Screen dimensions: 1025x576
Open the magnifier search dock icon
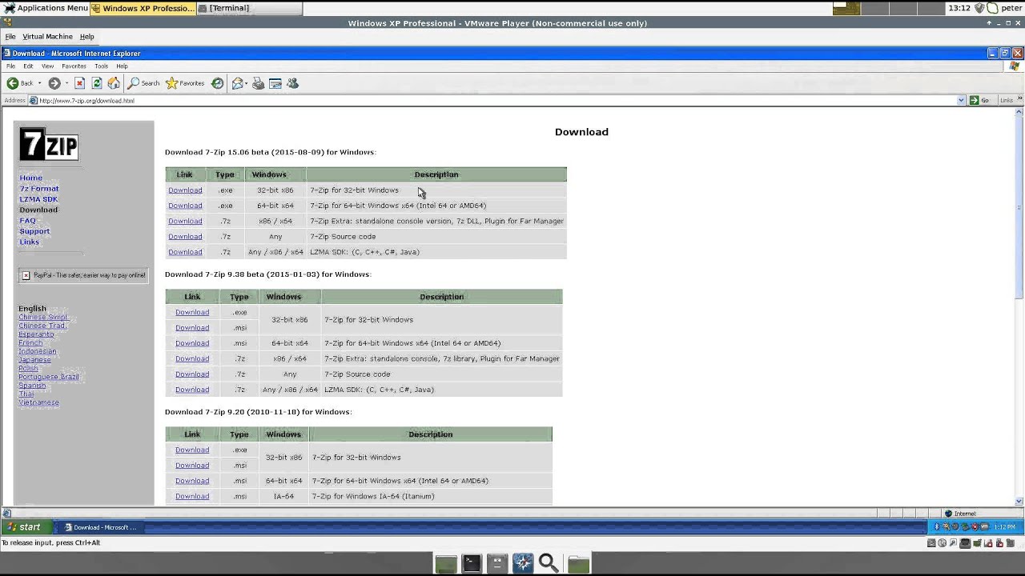click(x=549, y=564)
